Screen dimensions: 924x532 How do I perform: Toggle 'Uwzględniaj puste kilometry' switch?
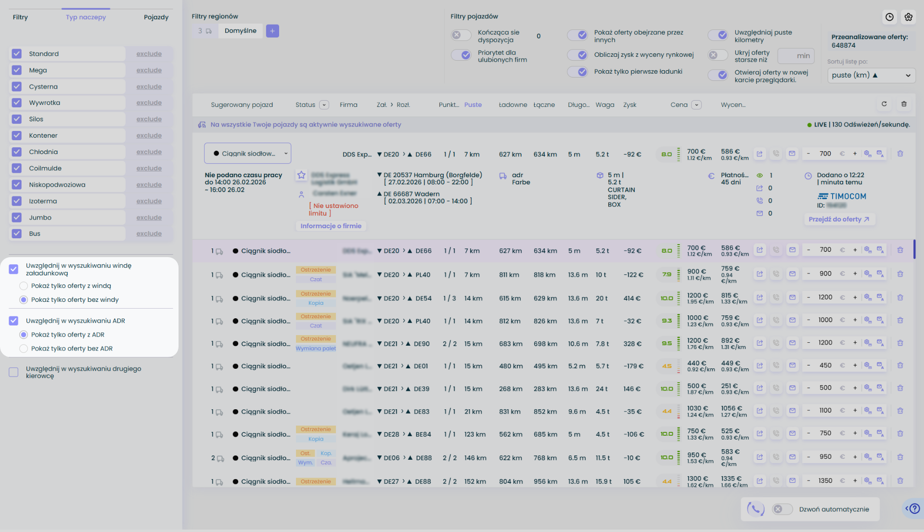click(718, 35)
